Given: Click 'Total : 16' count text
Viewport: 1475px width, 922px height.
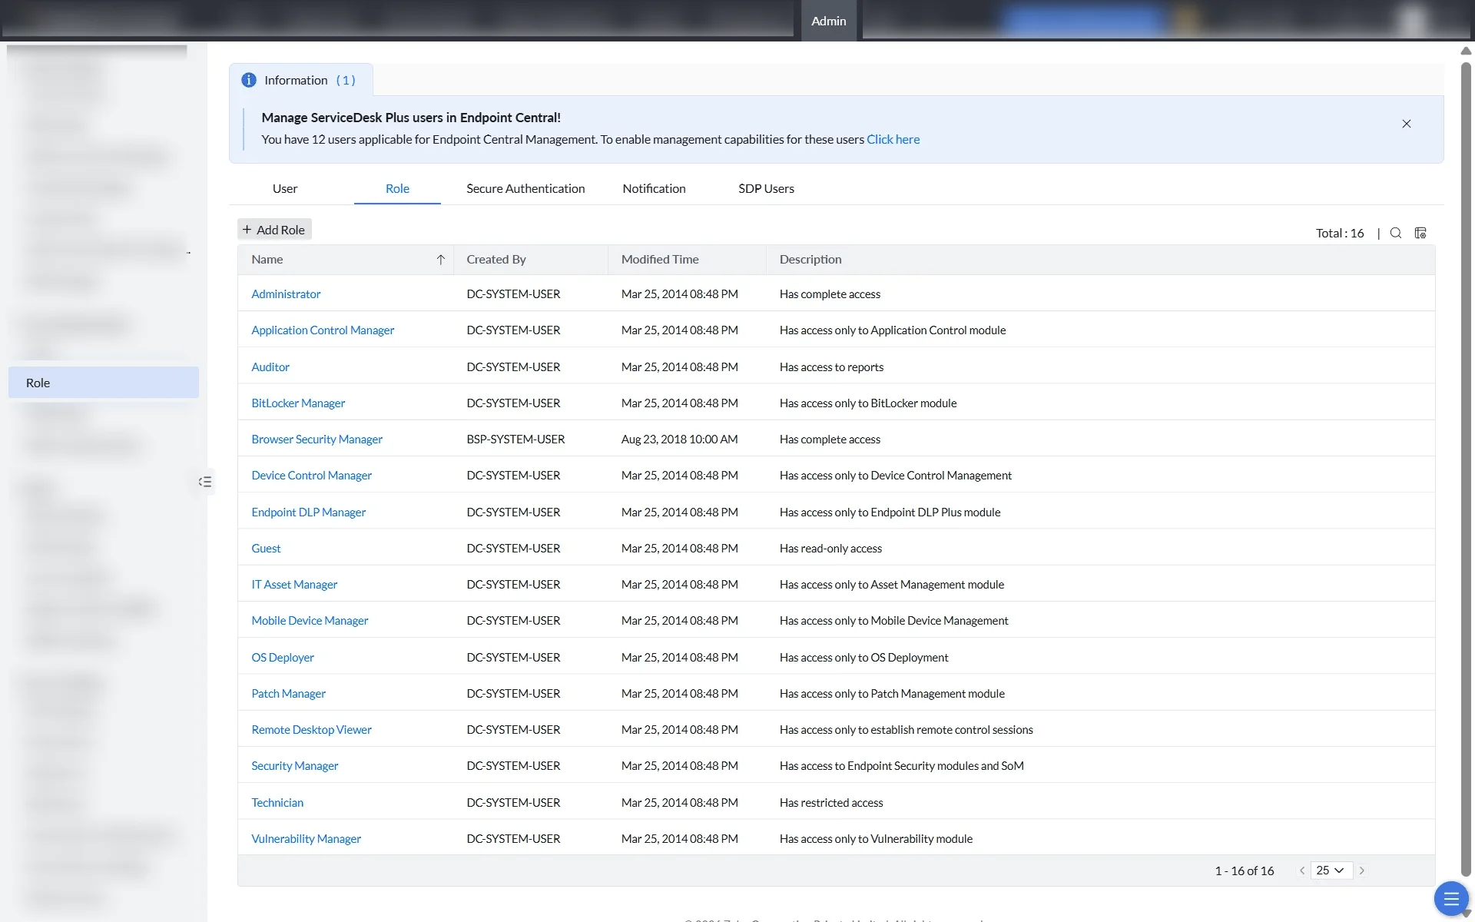Looking at the screenshot, I should coord(1340,233).
